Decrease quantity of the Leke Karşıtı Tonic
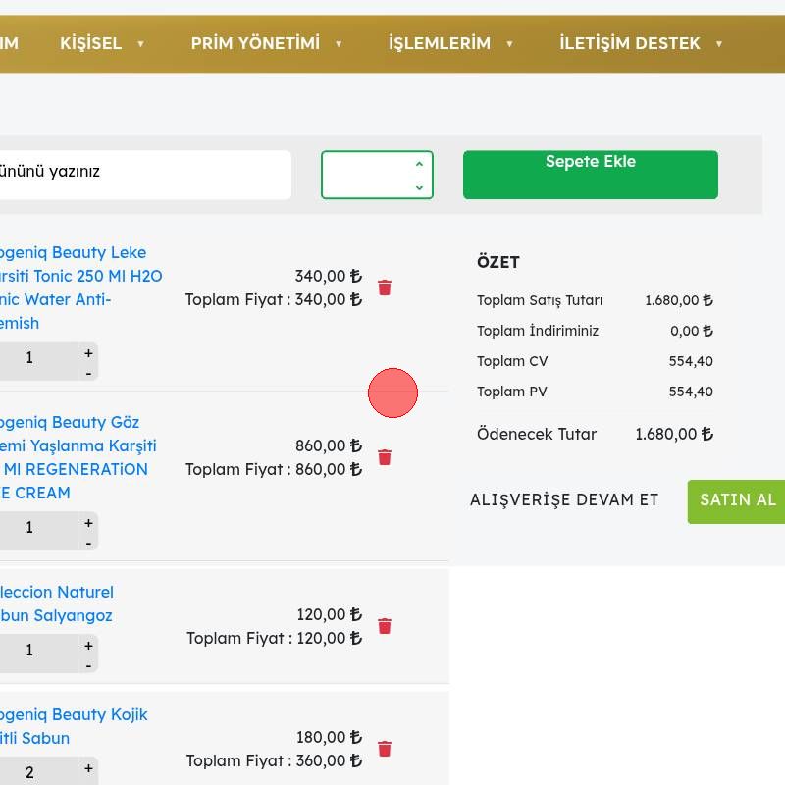785x785 pixels. 88,373
